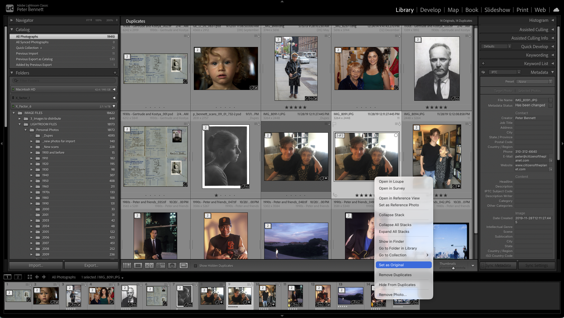This screenshot has height=318, width=564.
Task: Select Collapse Stack in context menu
Action: (x=404, y=215)
